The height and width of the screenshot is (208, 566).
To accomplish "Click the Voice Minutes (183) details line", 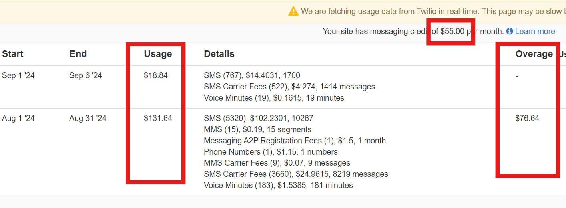I will [278, 185].
